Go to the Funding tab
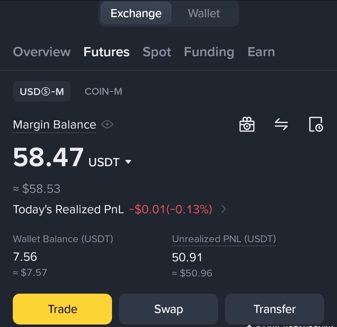Viewport: 337px width, 327px height. tap(209, 52)
